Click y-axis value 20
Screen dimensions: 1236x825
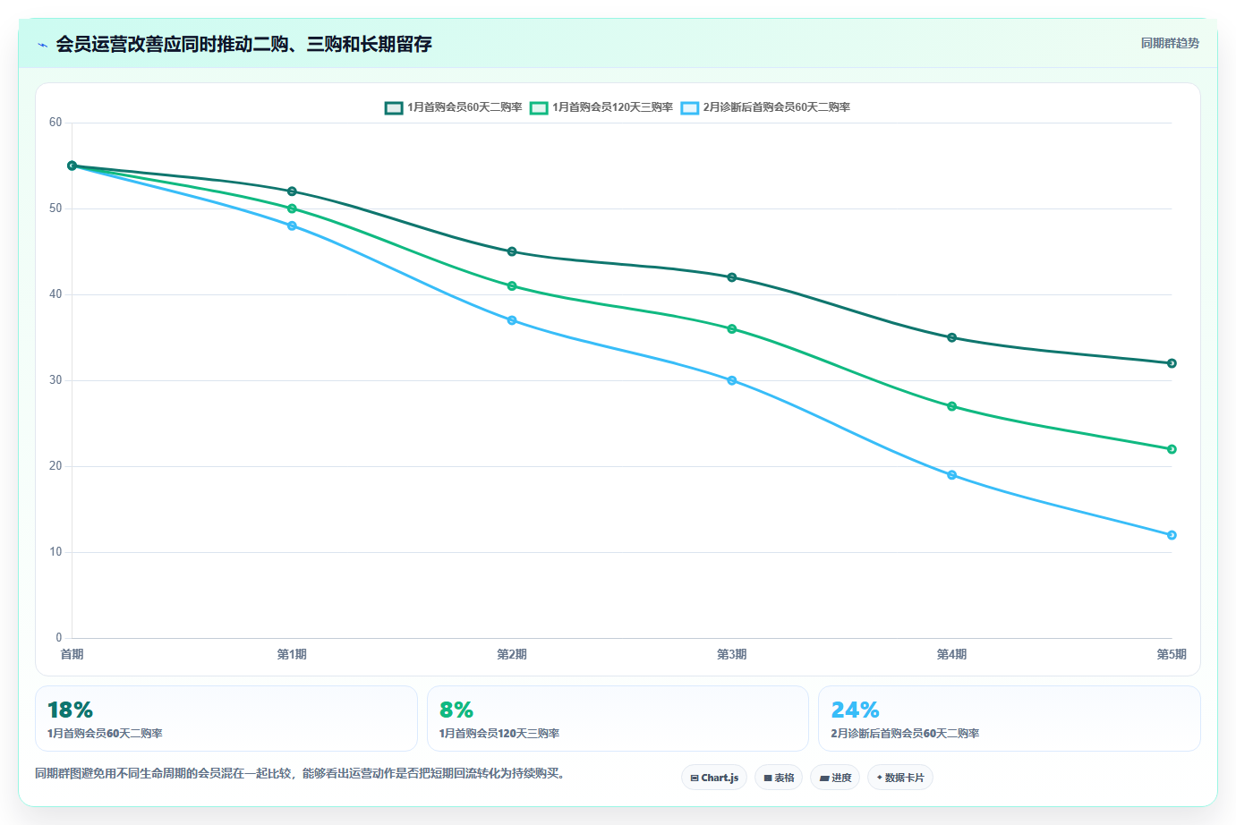(55, 466)
